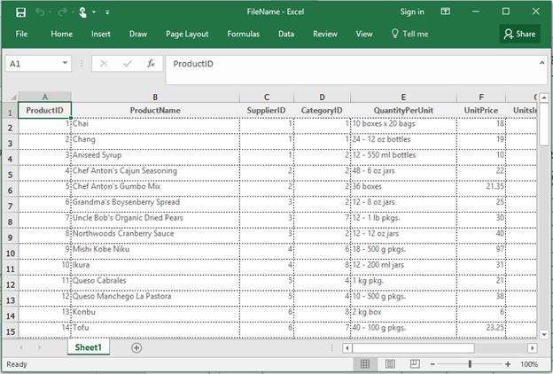
Task: Open the Draw ribbon tab
Action: coord(138,34)
